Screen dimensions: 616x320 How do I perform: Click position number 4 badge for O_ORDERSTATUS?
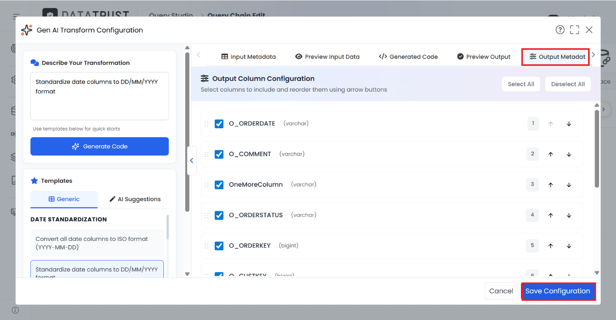tap(533, 215)
